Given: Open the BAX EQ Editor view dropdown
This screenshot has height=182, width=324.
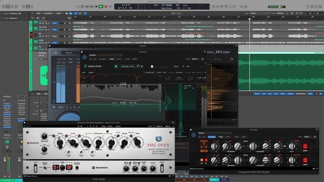Looking at the screenshot, I should tap(307, 137).
